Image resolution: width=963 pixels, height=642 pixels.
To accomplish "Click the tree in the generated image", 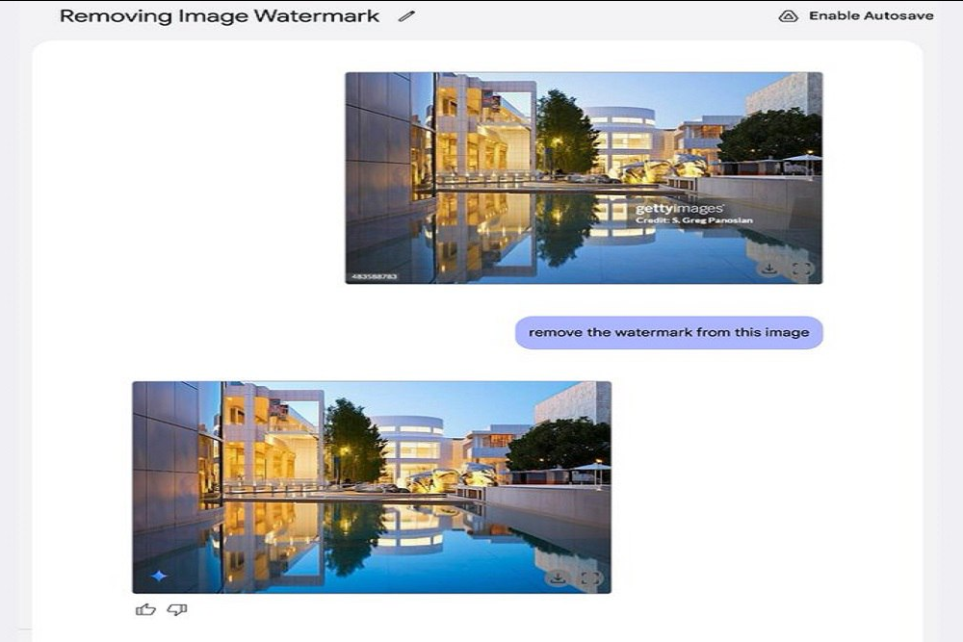I will [x=352, y=441].
